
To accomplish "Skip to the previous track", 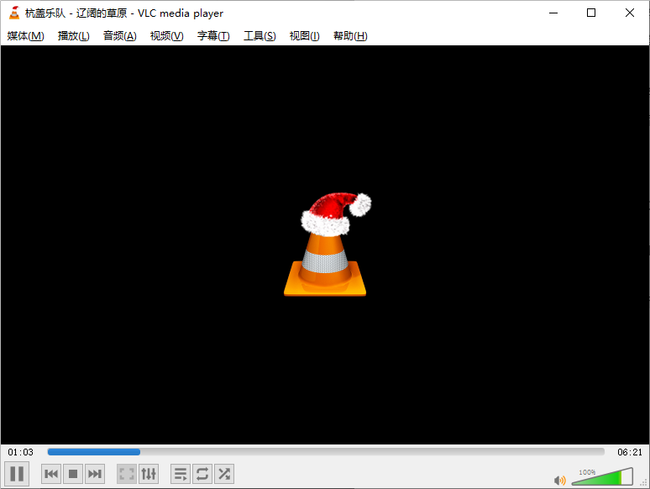I will (51, 474).
